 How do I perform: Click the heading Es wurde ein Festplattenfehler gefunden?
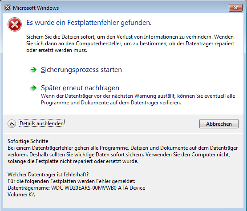89,23
